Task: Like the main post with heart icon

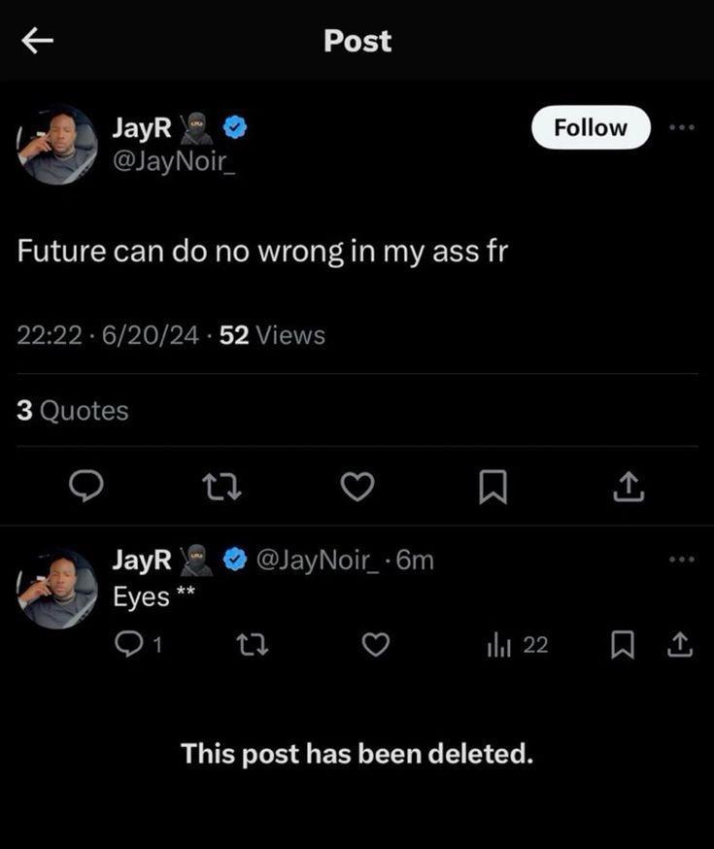Action: 357,487
